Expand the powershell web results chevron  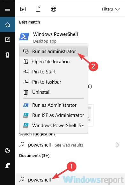[117, 145]
